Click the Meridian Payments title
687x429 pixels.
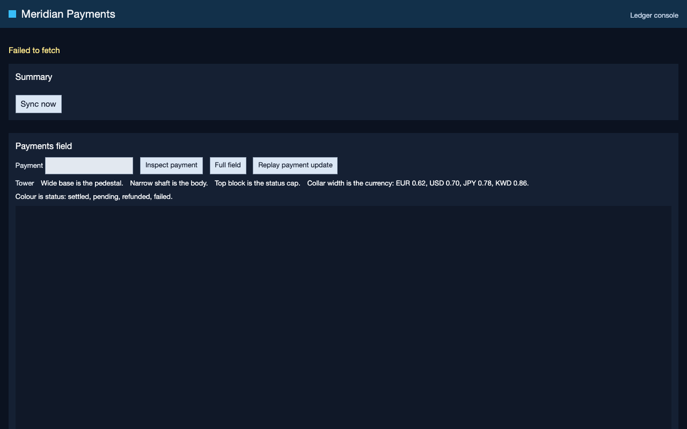(68, 14)
